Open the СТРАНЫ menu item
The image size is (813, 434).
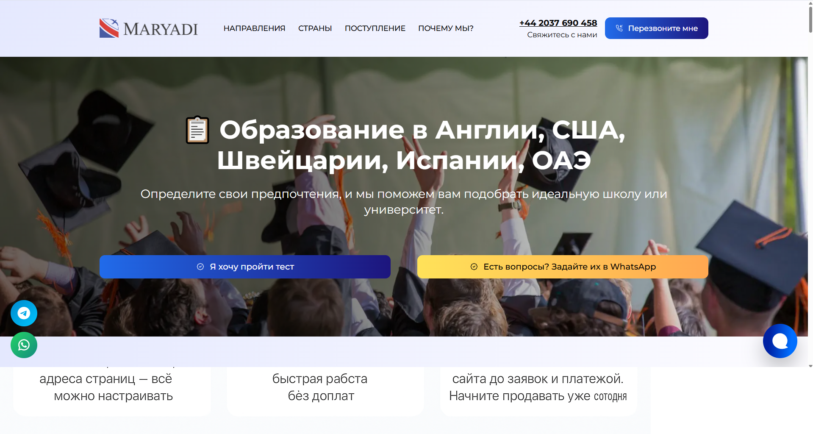coord(315,28)
